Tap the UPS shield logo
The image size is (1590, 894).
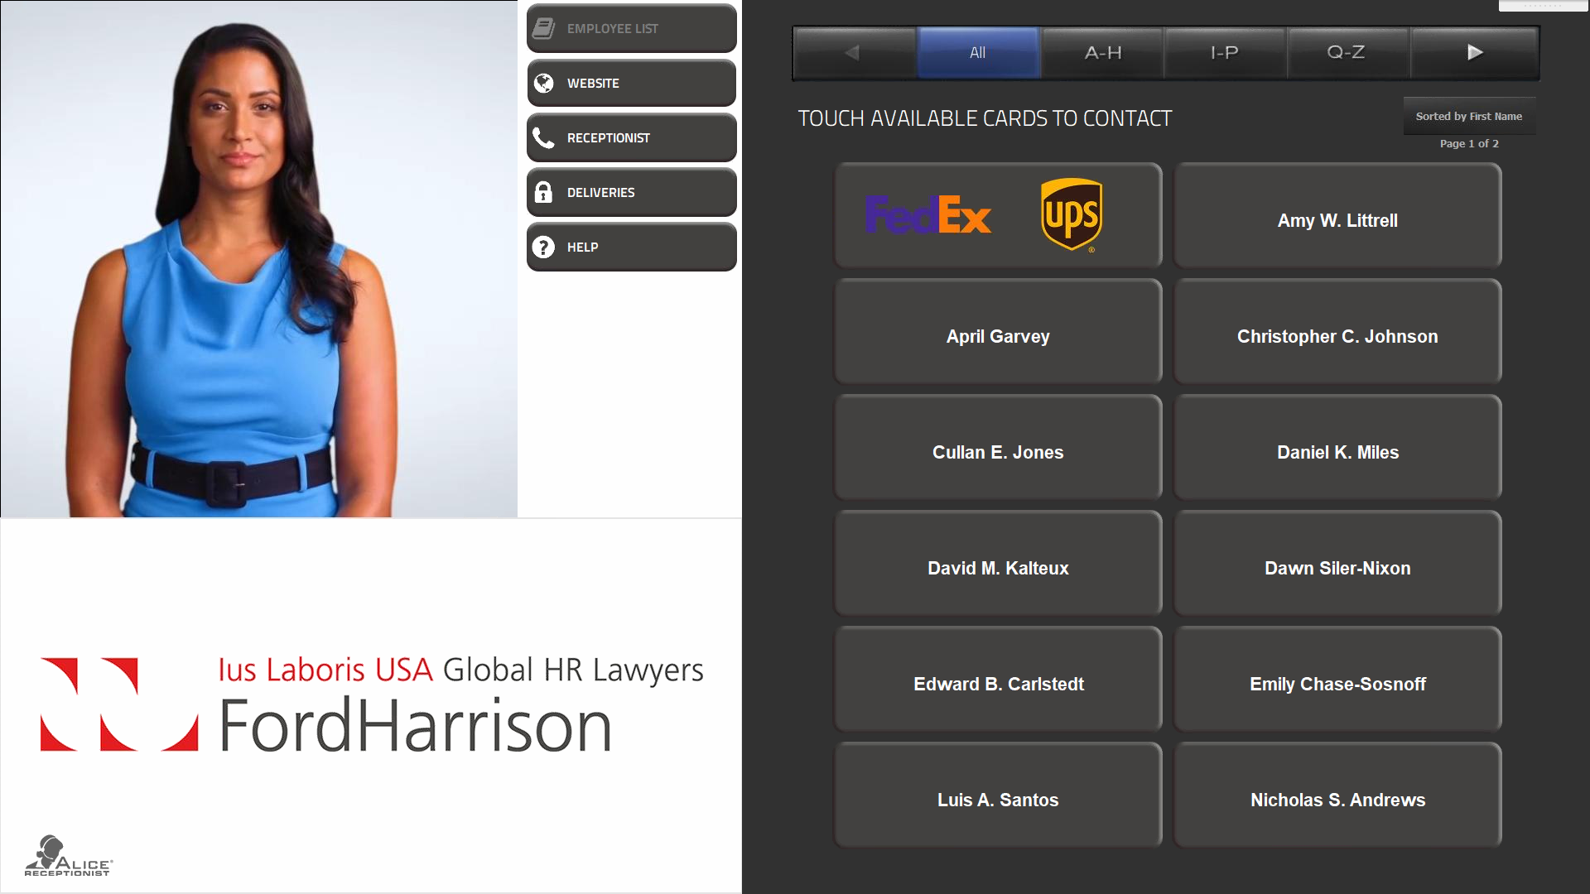[x=1072, y=214]
